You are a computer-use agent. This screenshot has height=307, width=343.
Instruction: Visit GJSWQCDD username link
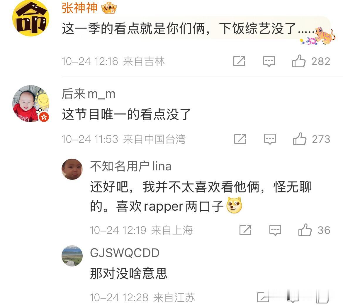click(125, 253)
